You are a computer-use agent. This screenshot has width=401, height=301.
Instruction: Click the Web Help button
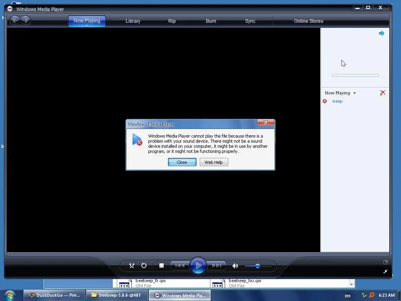[214, 162]
